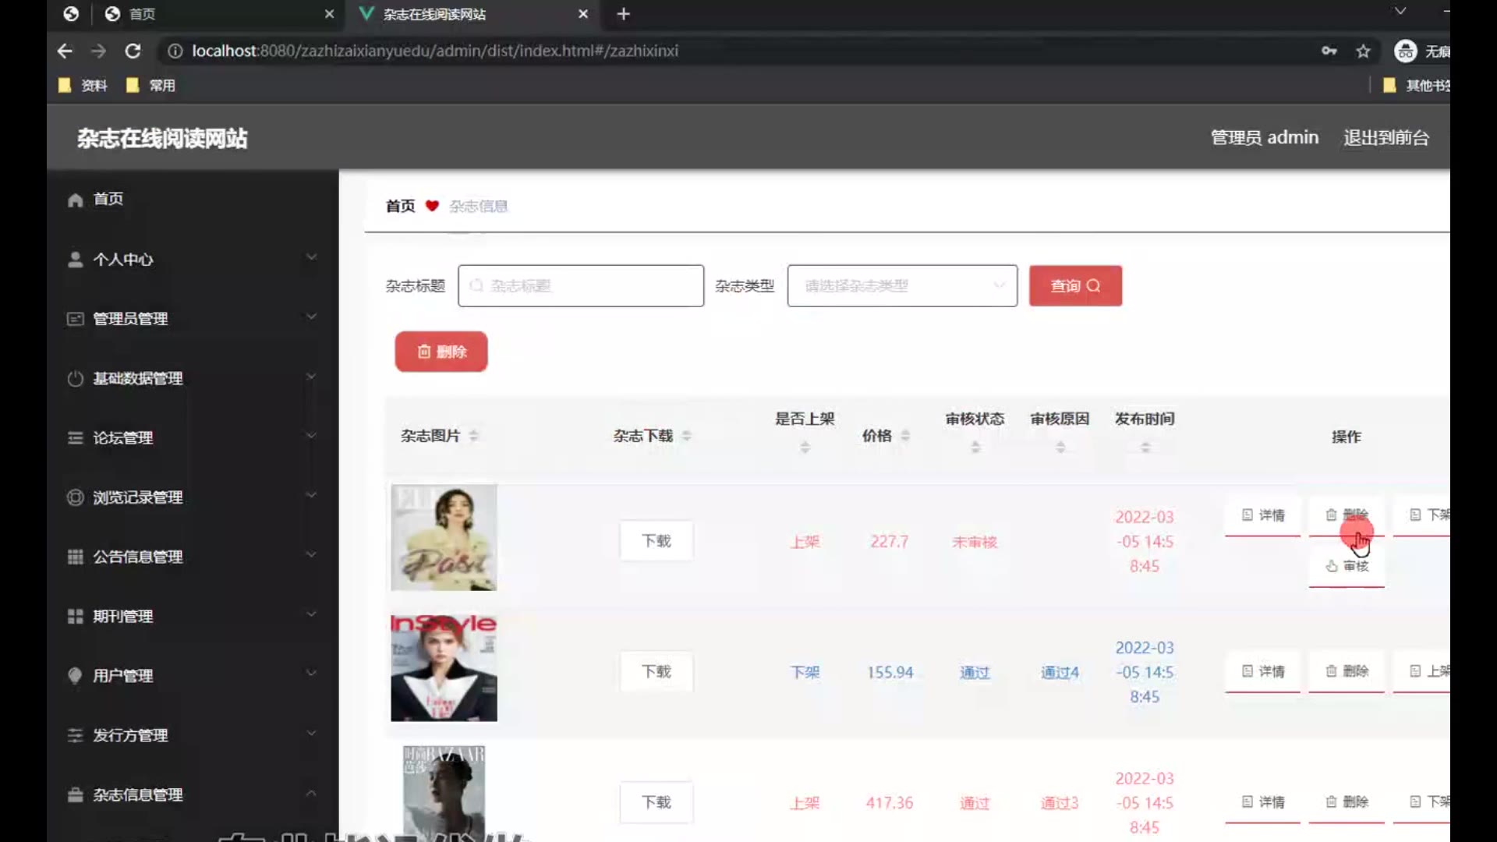This screenshot has height=842, width=1497.
Task: Click the InStyle magazine cover thumbnail
Action: (444, 668)
